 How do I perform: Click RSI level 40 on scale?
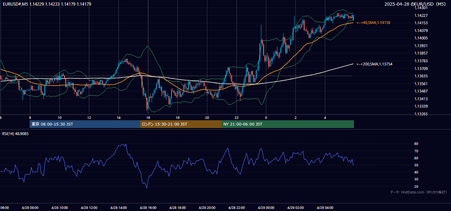(416, 172)
